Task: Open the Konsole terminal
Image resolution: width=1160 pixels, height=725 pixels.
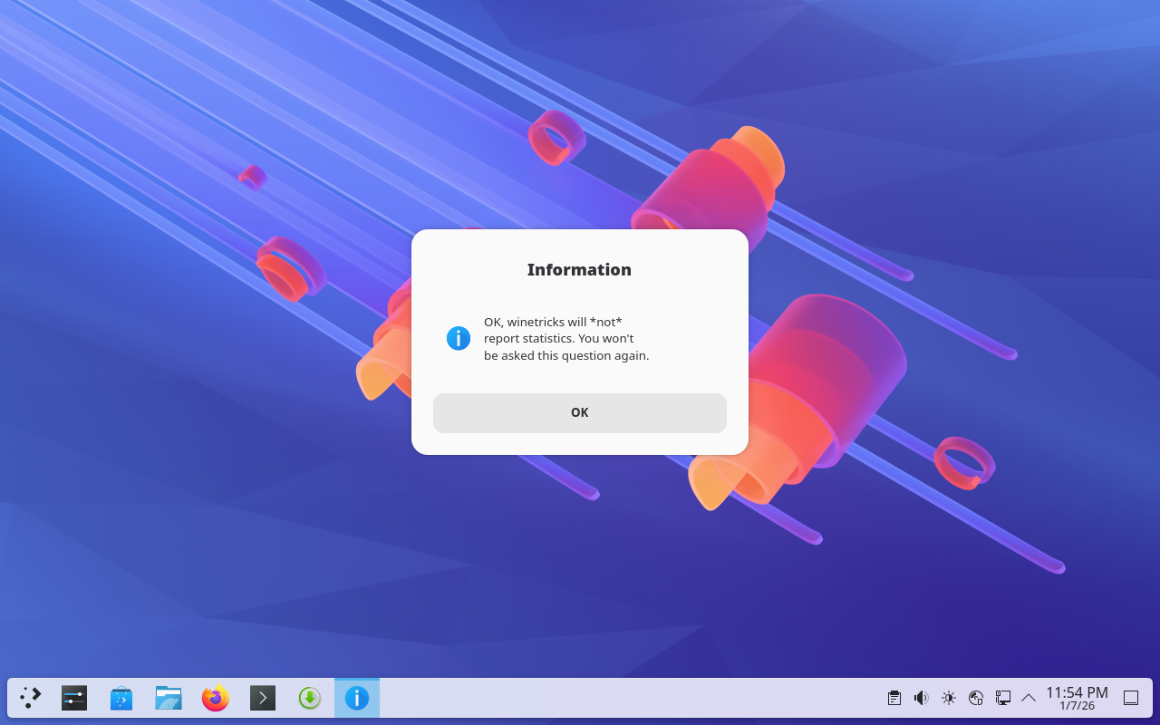Action: point(263,698)
